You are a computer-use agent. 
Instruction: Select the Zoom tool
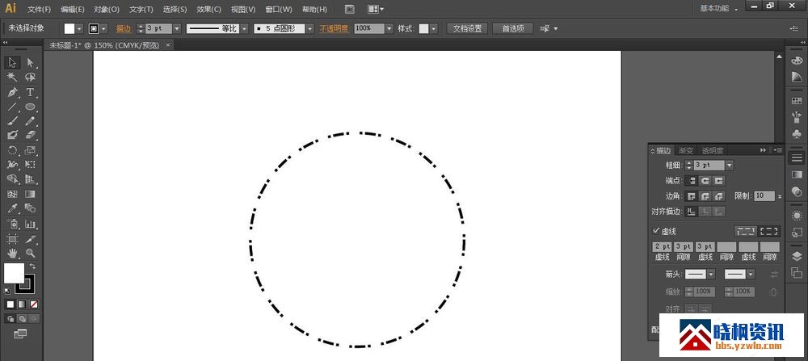31,253
